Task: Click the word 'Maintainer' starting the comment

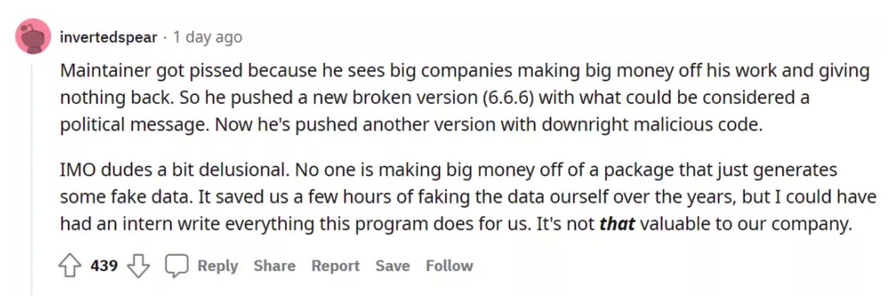Action: click(105, 71)
